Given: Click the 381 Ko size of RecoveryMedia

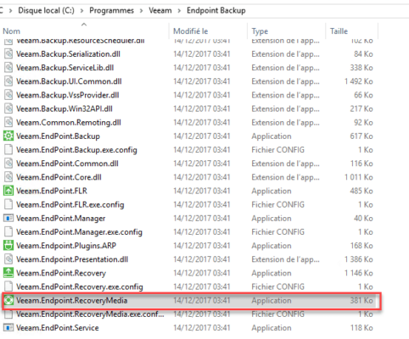Looking at the screenshot, I should (x=361, y=301).
